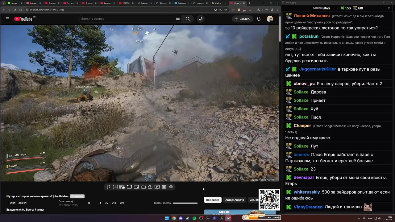The image size is (395, 222).
Task: Click the ENG language indicator in tray
Action: 370,218
